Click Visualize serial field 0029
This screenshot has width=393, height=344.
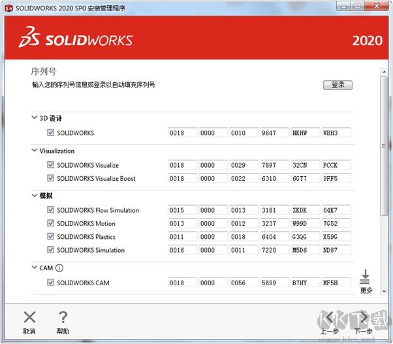click(x=244, y=165)
